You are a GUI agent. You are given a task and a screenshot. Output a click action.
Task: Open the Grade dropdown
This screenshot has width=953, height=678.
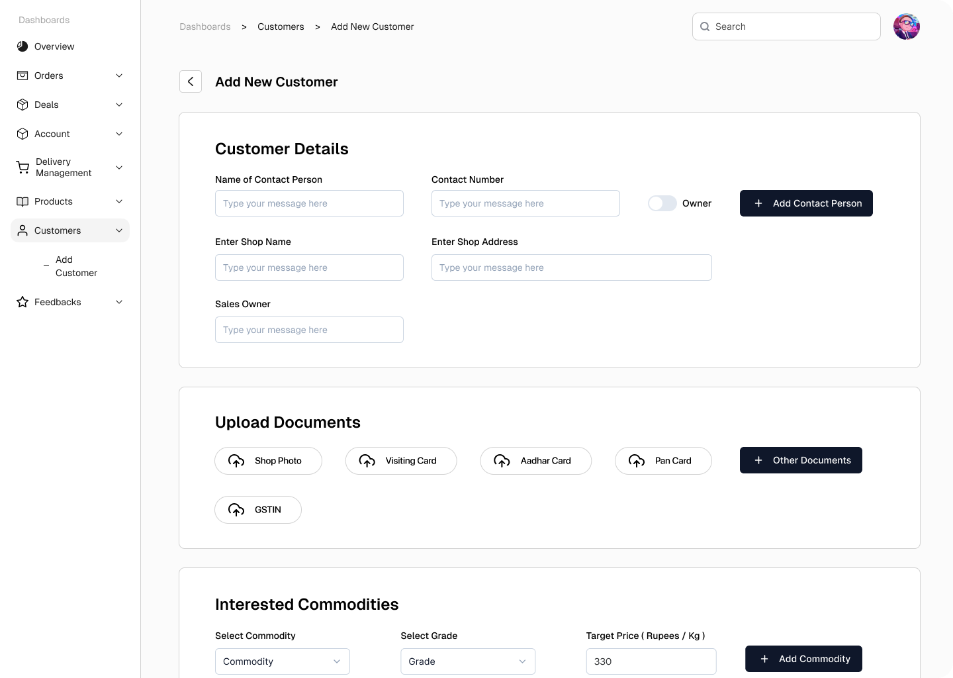[468, 661]
